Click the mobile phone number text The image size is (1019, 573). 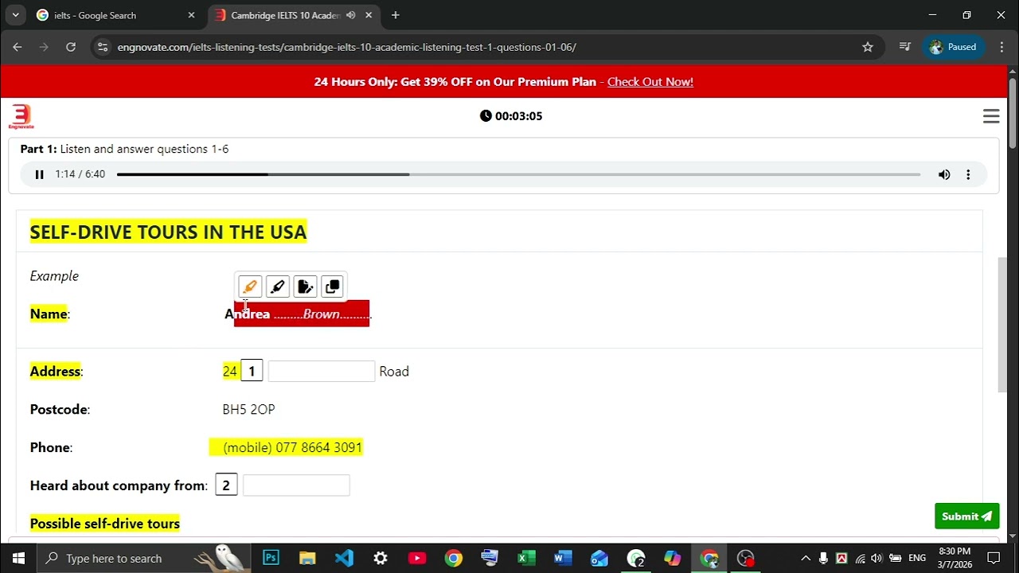click(292, 447)
